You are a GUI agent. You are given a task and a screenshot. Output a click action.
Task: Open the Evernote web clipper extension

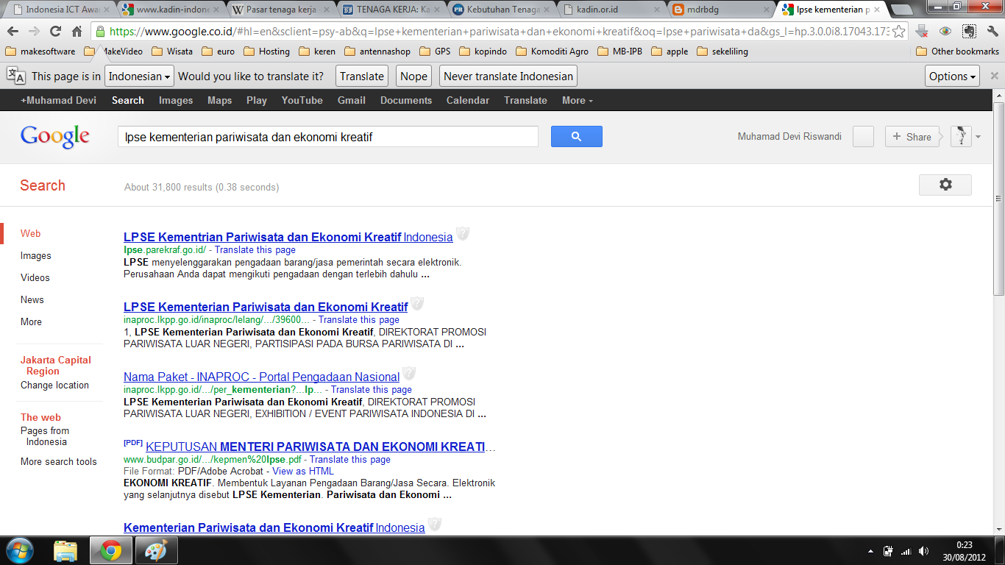coord(969,32)
